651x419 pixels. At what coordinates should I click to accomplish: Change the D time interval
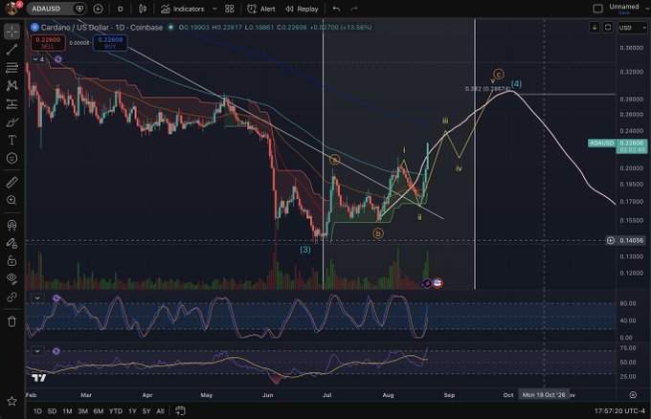(x=120, y=9)
